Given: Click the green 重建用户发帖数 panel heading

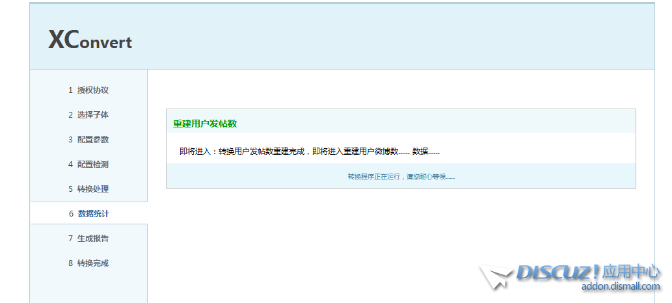Looking at the screenshot, I should (x=204, y=124).
